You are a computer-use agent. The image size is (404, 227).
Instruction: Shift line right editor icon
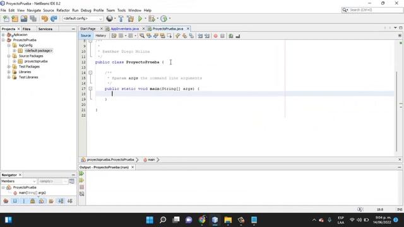click(x=207, y=36)
